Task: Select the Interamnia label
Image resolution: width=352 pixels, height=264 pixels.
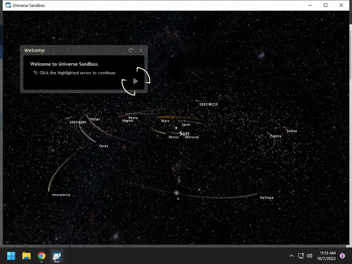Action: pos(61,195)
